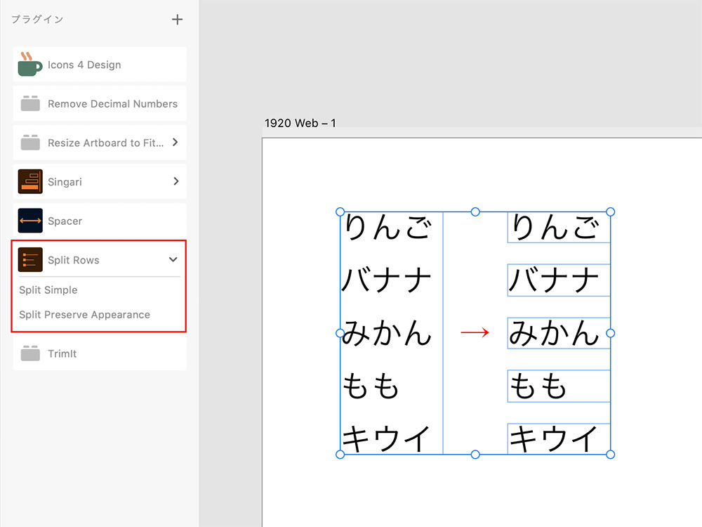Run the Remove Decimal Numbers plugin
702x527 pixels.
click(x=112, y=104)
